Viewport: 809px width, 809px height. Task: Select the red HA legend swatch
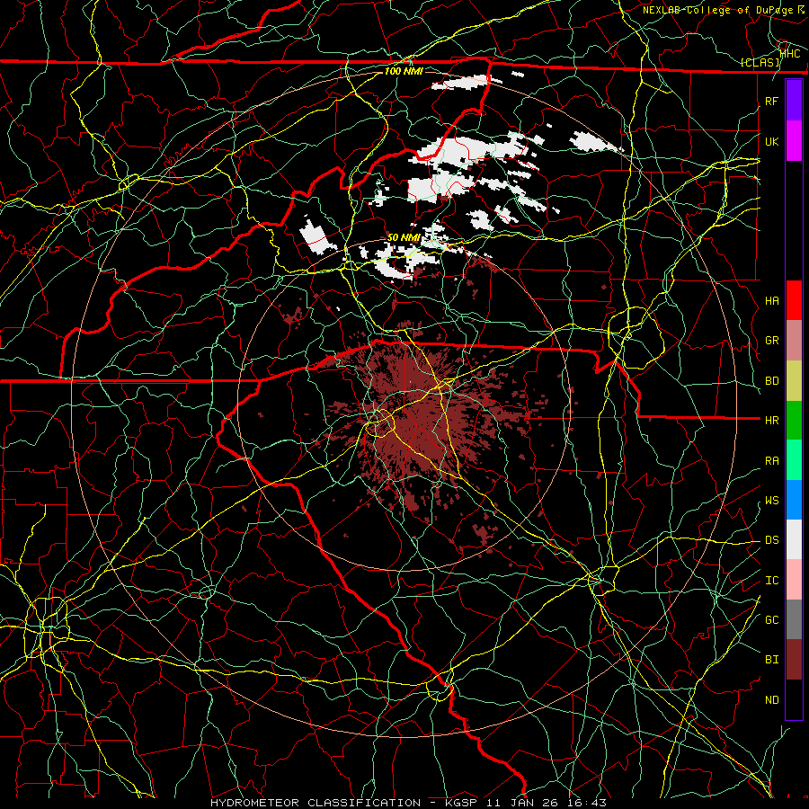(x=794, y=300)
